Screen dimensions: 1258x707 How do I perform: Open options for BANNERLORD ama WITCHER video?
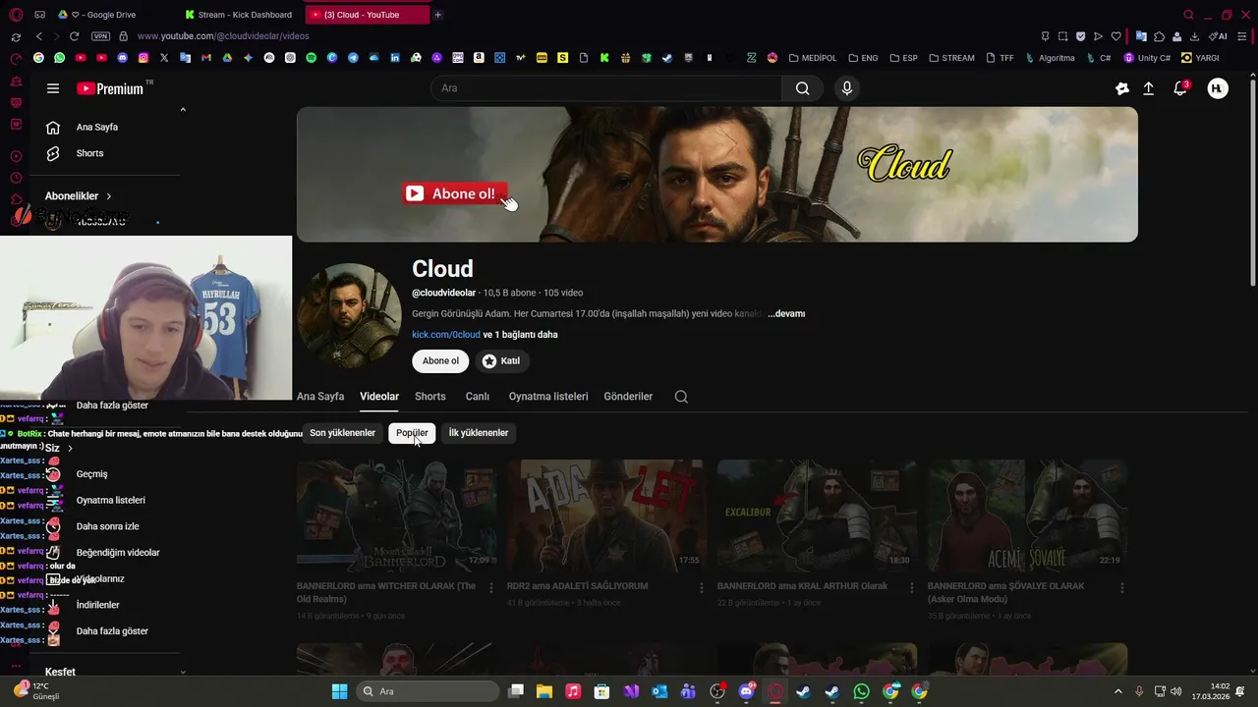pos(490,587)
